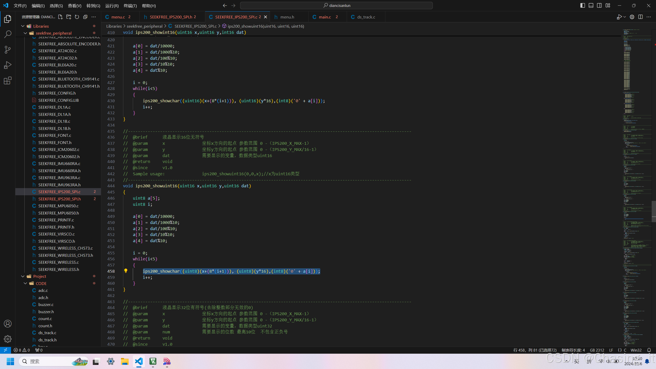Screen dimensions: 656x369
Task: Open the Extensions view
Action: (8, 81)
